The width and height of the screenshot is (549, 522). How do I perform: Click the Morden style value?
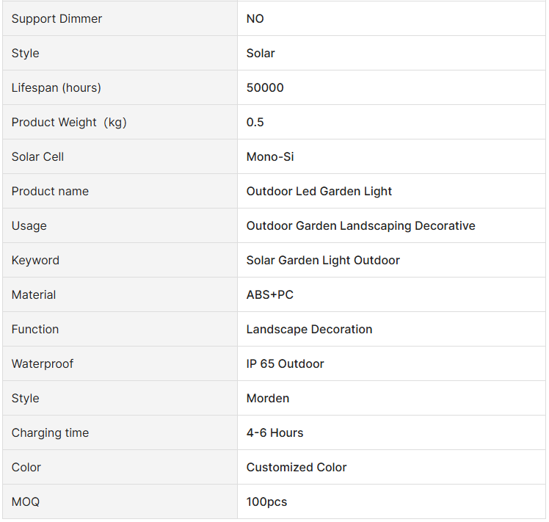click(268, 399)
